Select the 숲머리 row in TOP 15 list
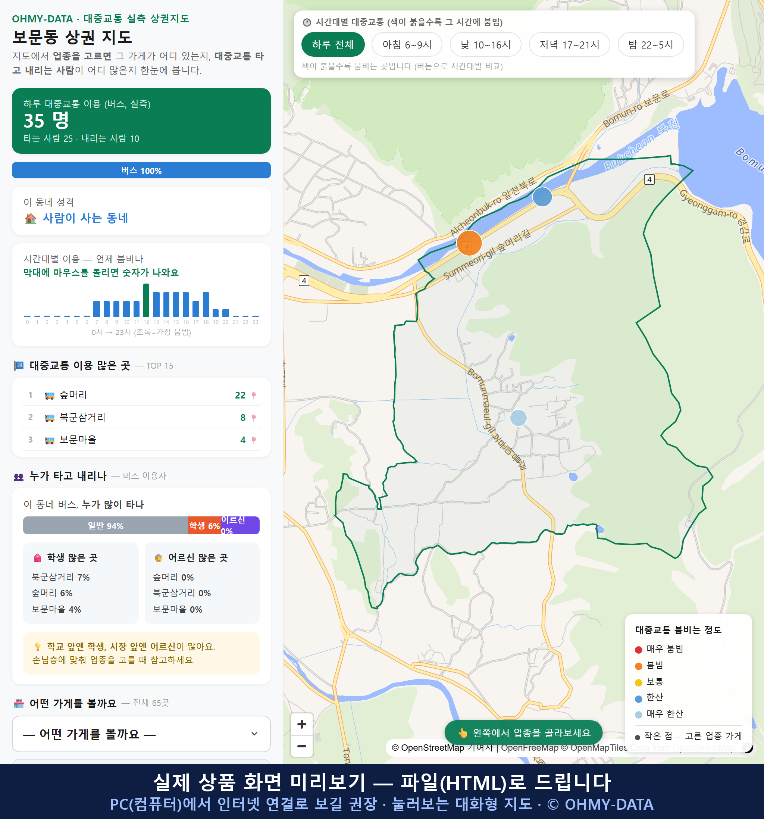This screenshot has height=819, width=764. point(141,395)
